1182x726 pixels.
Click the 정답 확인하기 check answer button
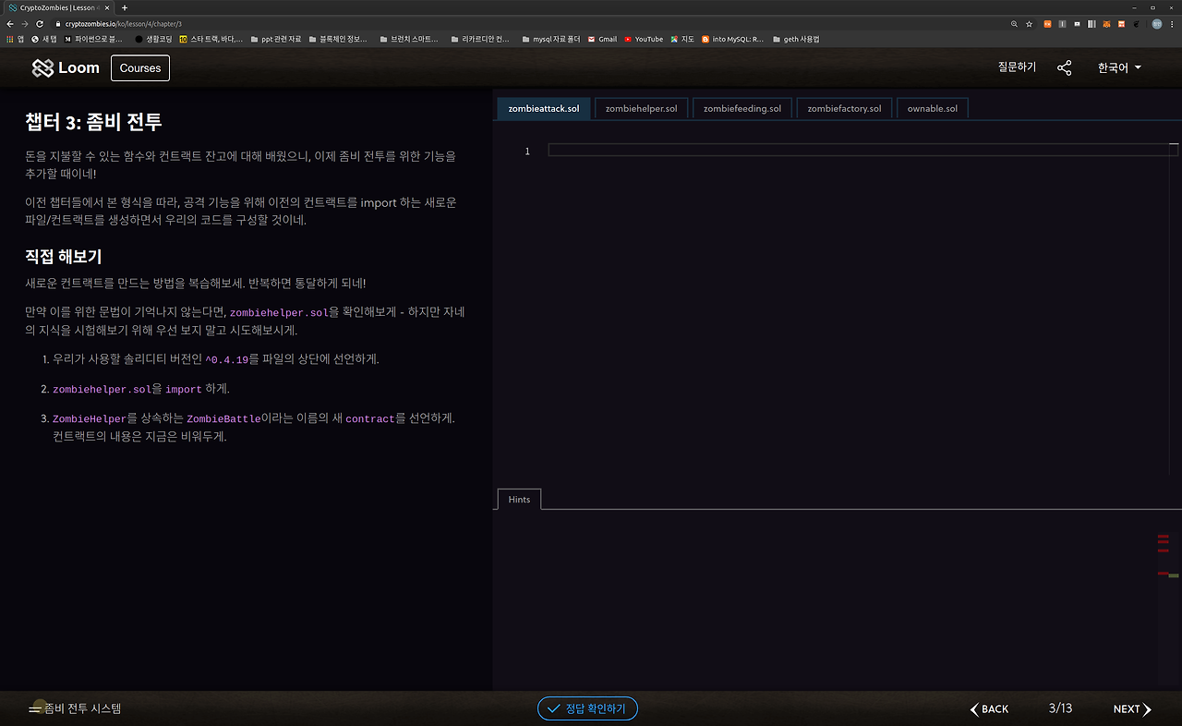pyautogui.click(x=587, y=708)
